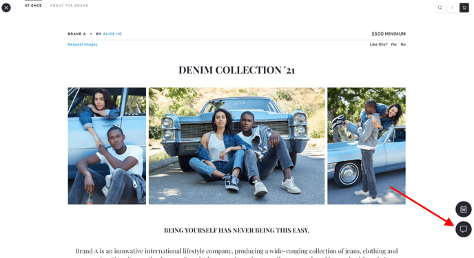474x258 pixels.
Task: Open the center photo of couple sitting by car
Action: (x=237, y=146)
